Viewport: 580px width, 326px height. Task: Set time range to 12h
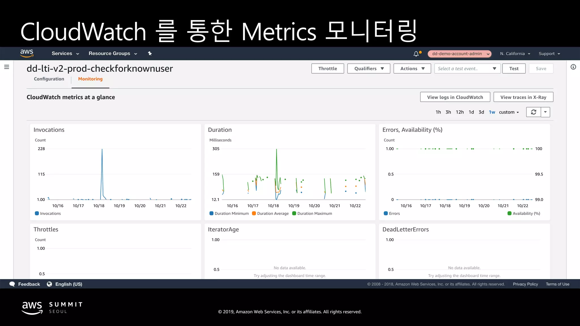coord(460,112)
